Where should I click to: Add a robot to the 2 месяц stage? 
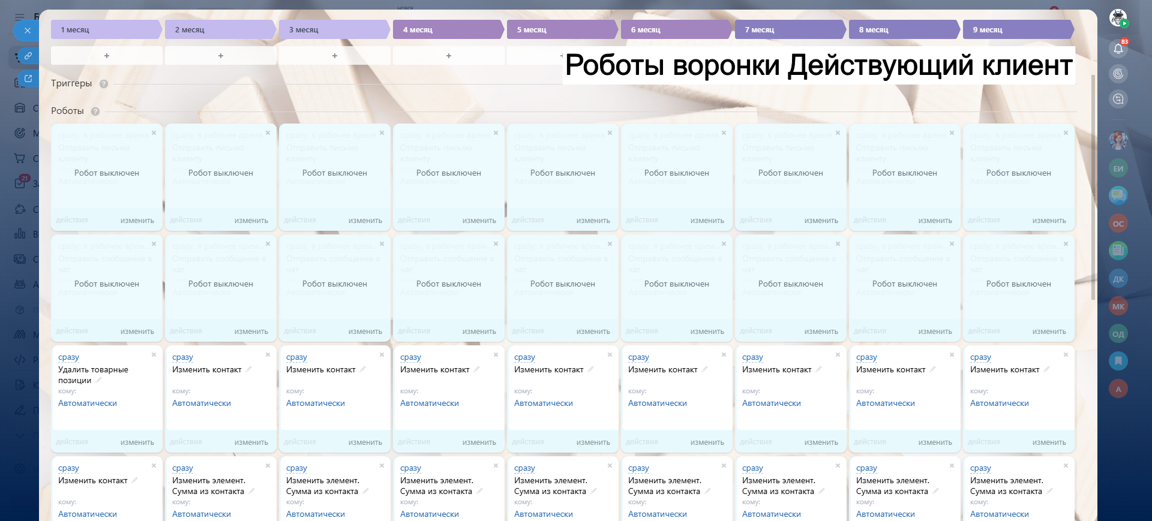click(x=221, y=56)
